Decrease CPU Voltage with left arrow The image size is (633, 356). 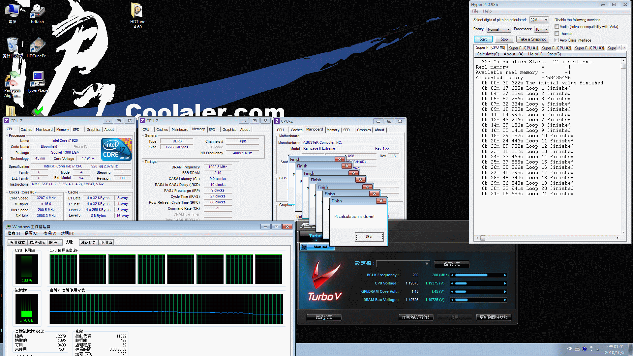(x=452, y=283)
